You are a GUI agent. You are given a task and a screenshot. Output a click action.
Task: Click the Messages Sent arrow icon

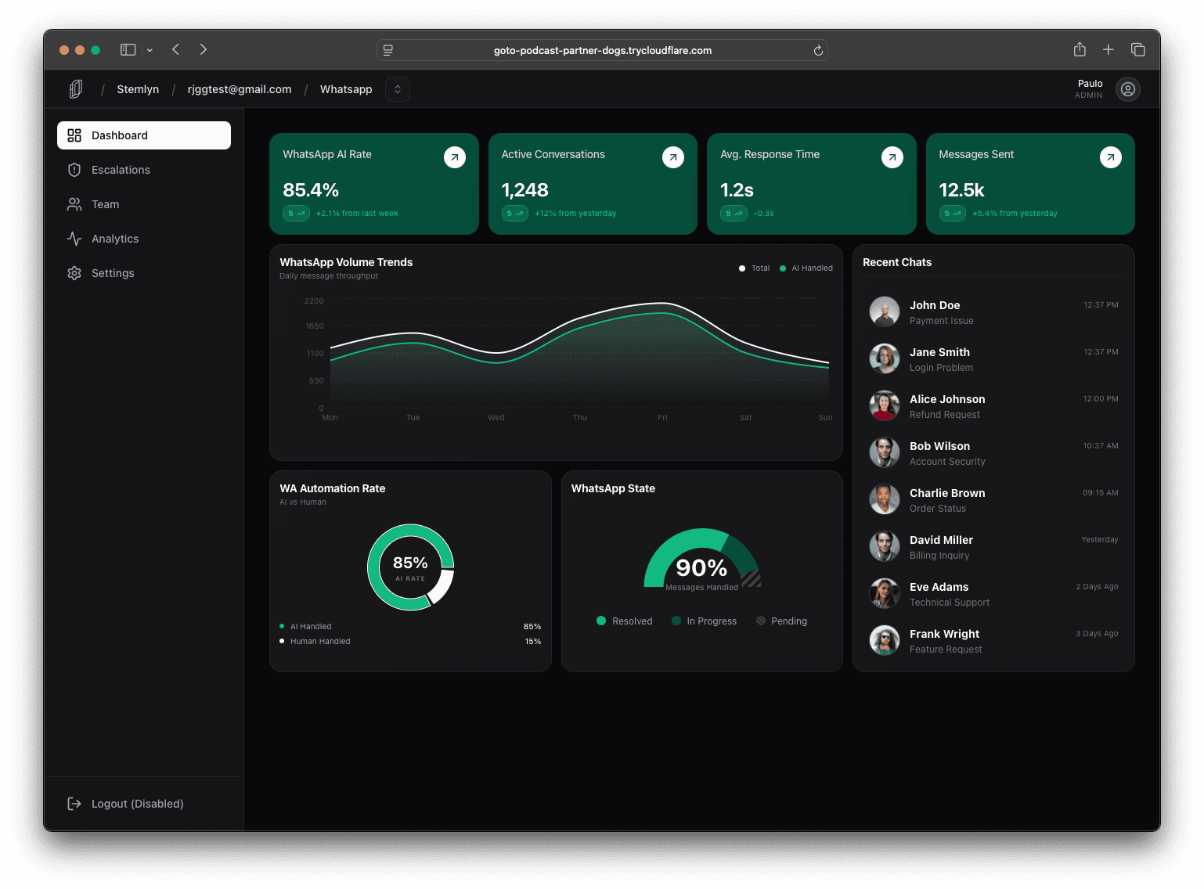tap(1110, 157)
